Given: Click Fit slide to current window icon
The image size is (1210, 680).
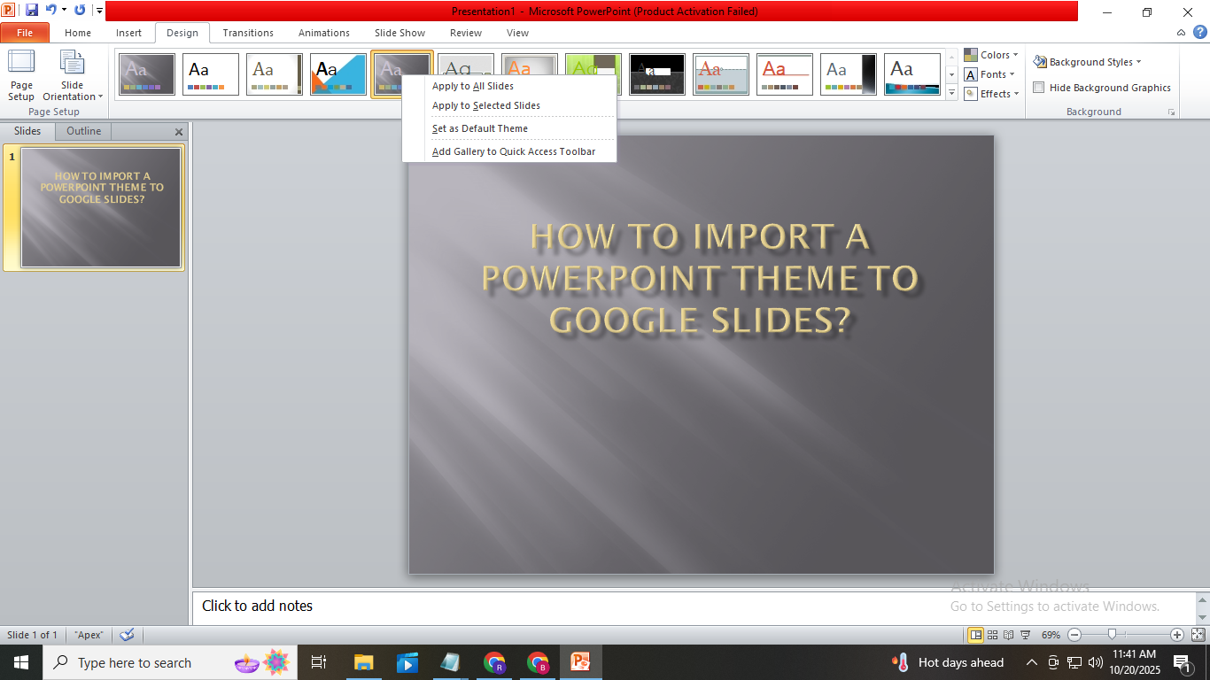Looking at the screenshot, I should tap(1198, 635).
